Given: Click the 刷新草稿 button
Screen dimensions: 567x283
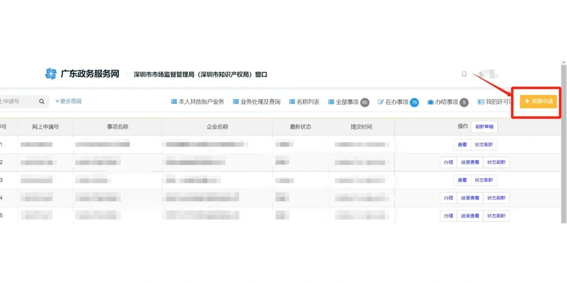Looking at the screenshot, I should coord(484,127).
